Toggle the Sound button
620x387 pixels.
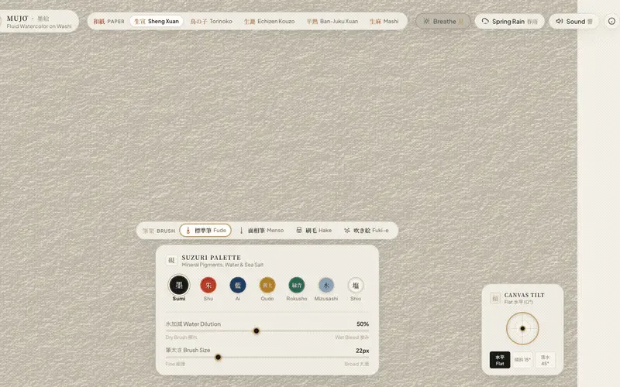pos(574,22)
